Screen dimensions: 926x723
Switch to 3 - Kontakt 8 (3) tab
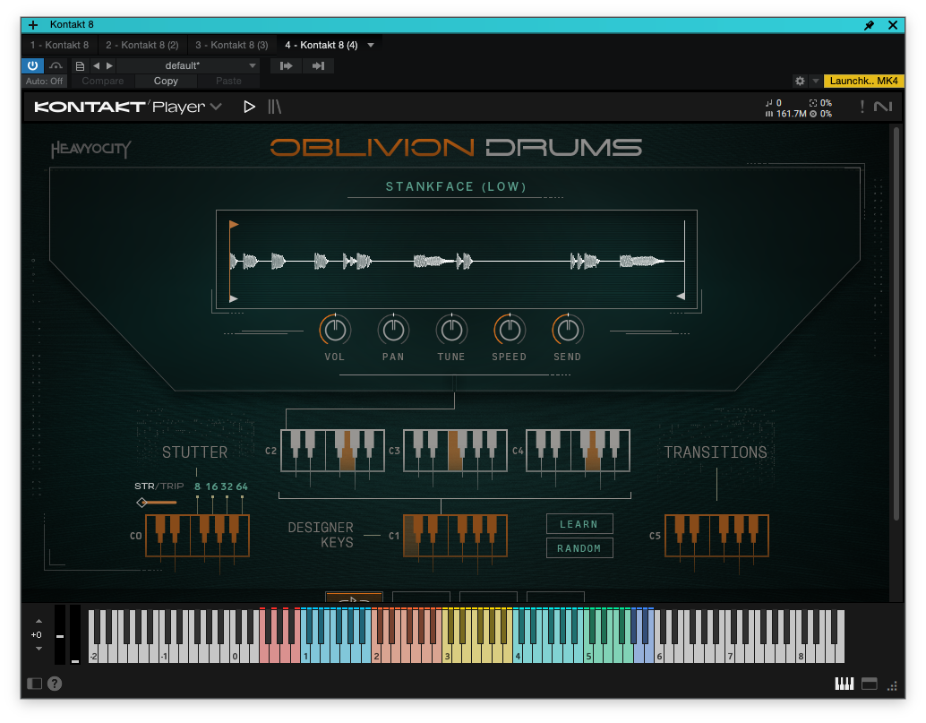click(x=231, y=45)
